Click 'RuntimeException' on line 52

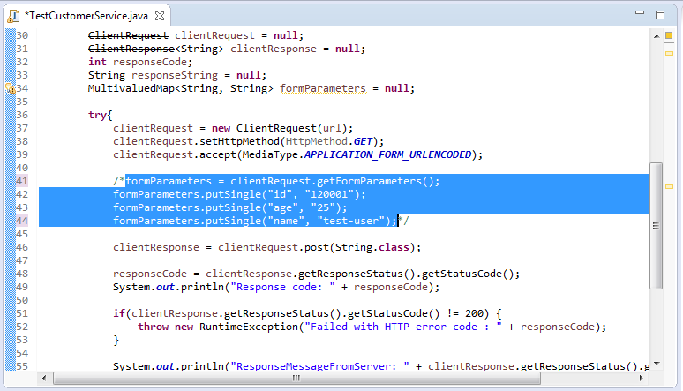point(248,327)
